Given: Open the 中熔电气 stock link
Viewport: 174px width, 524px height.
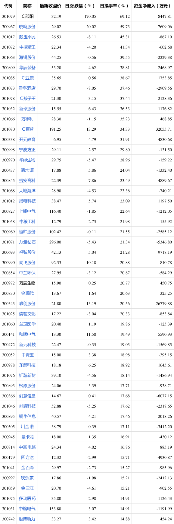Looking at the screenshot, I should pyautogui.click(x=27, y=509).
